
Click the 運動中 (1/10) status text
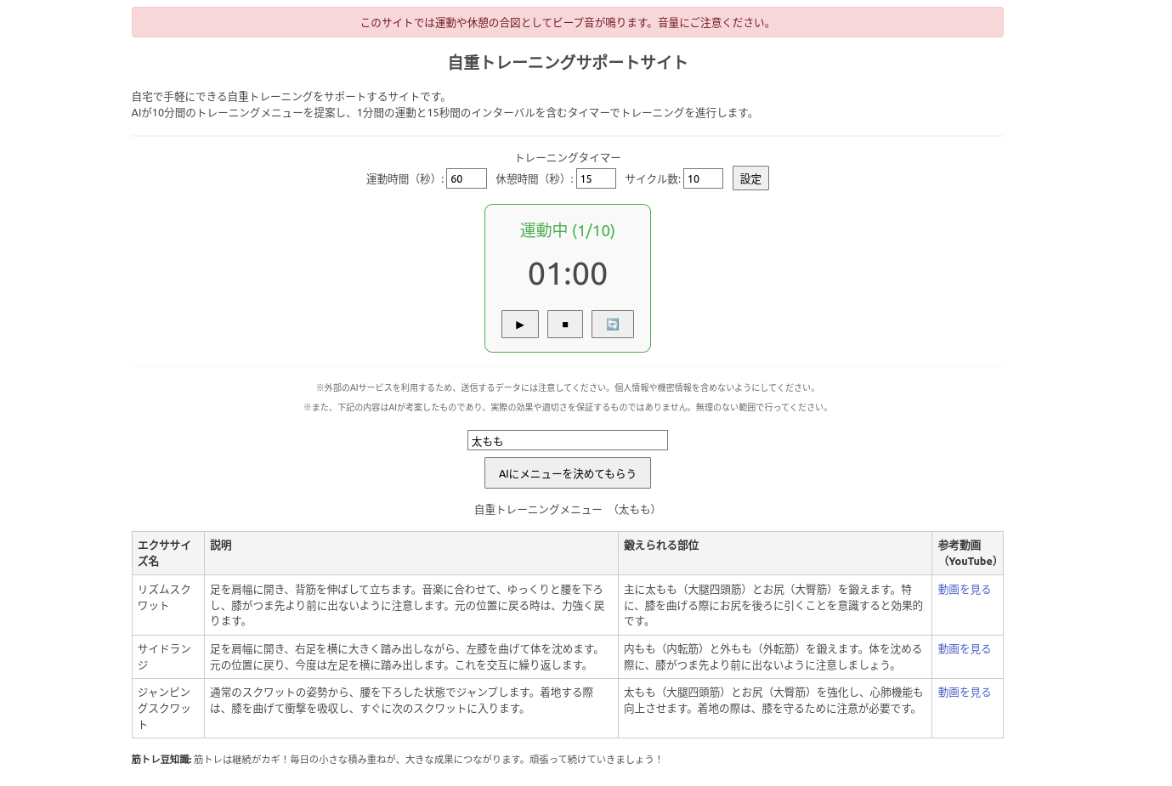point(568,230)
